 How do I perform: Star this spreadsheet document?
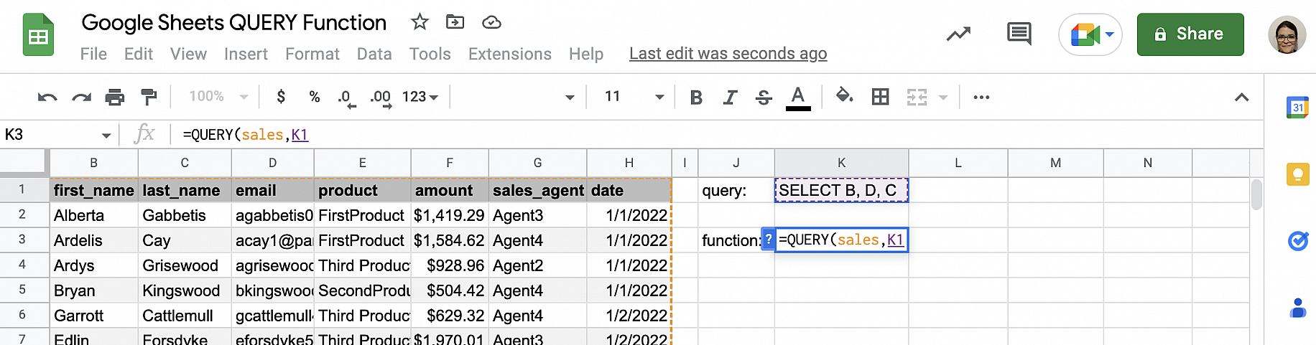(420, 22)
